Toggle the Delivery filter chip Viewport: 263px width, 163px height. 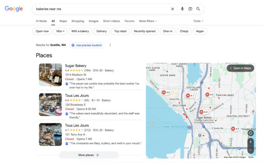[102, 31]
